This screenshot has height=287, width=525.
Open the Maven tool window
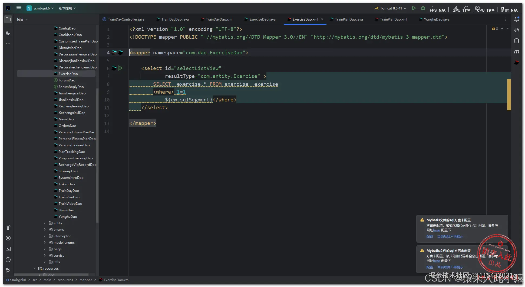[516, 52]
